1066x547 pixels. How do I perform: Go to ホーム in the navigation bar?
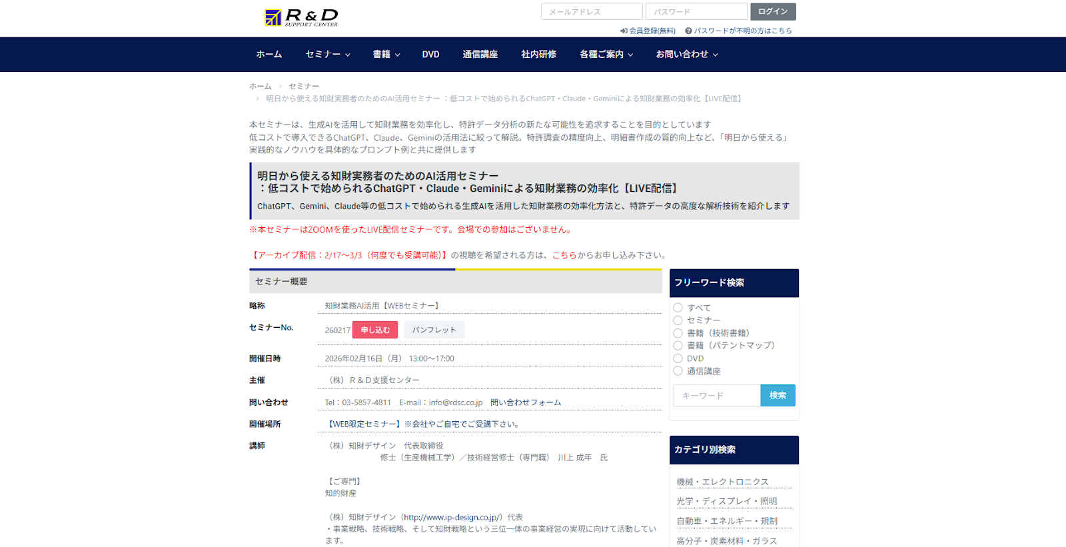point(269,55)
